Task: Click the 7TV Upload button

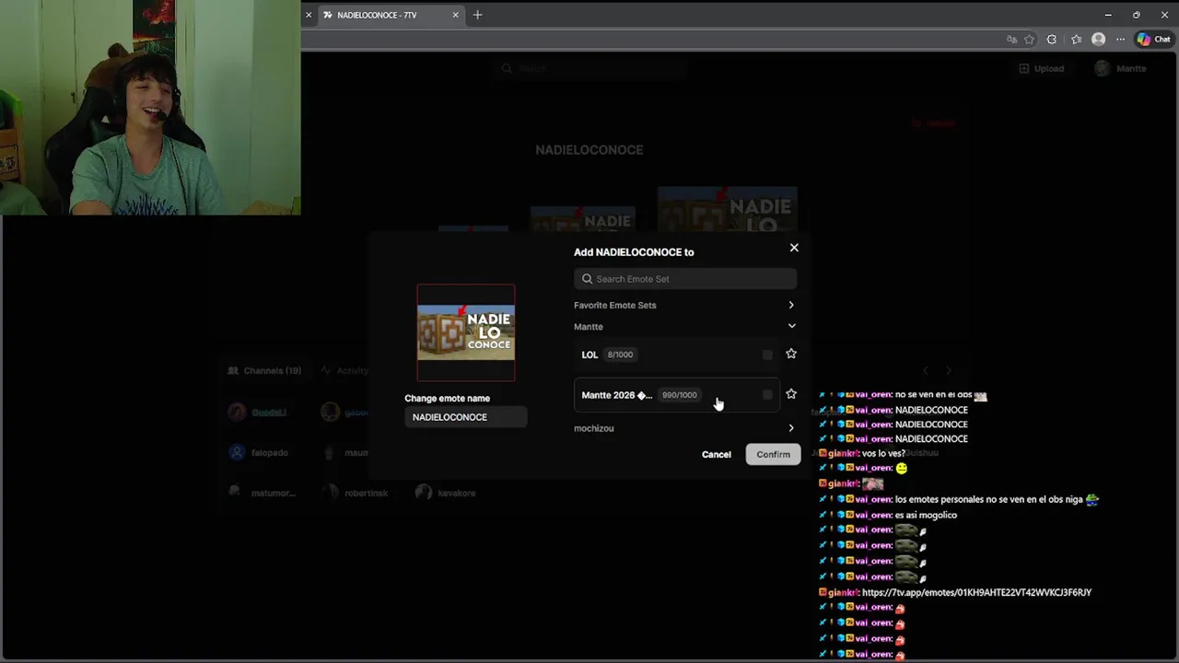Action: 1042,68
